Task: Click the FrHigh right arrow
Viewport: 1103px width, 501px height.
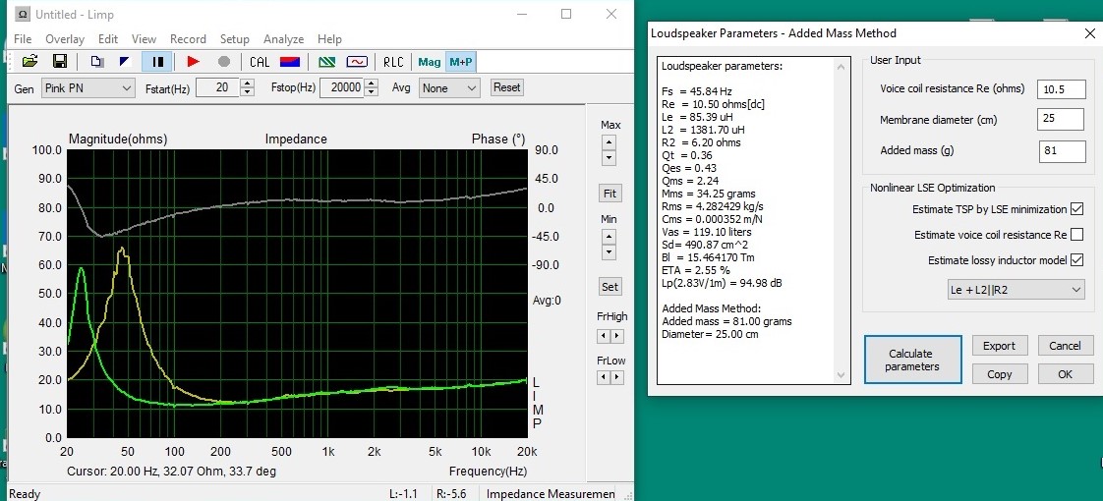Action: tap(617, 337)
